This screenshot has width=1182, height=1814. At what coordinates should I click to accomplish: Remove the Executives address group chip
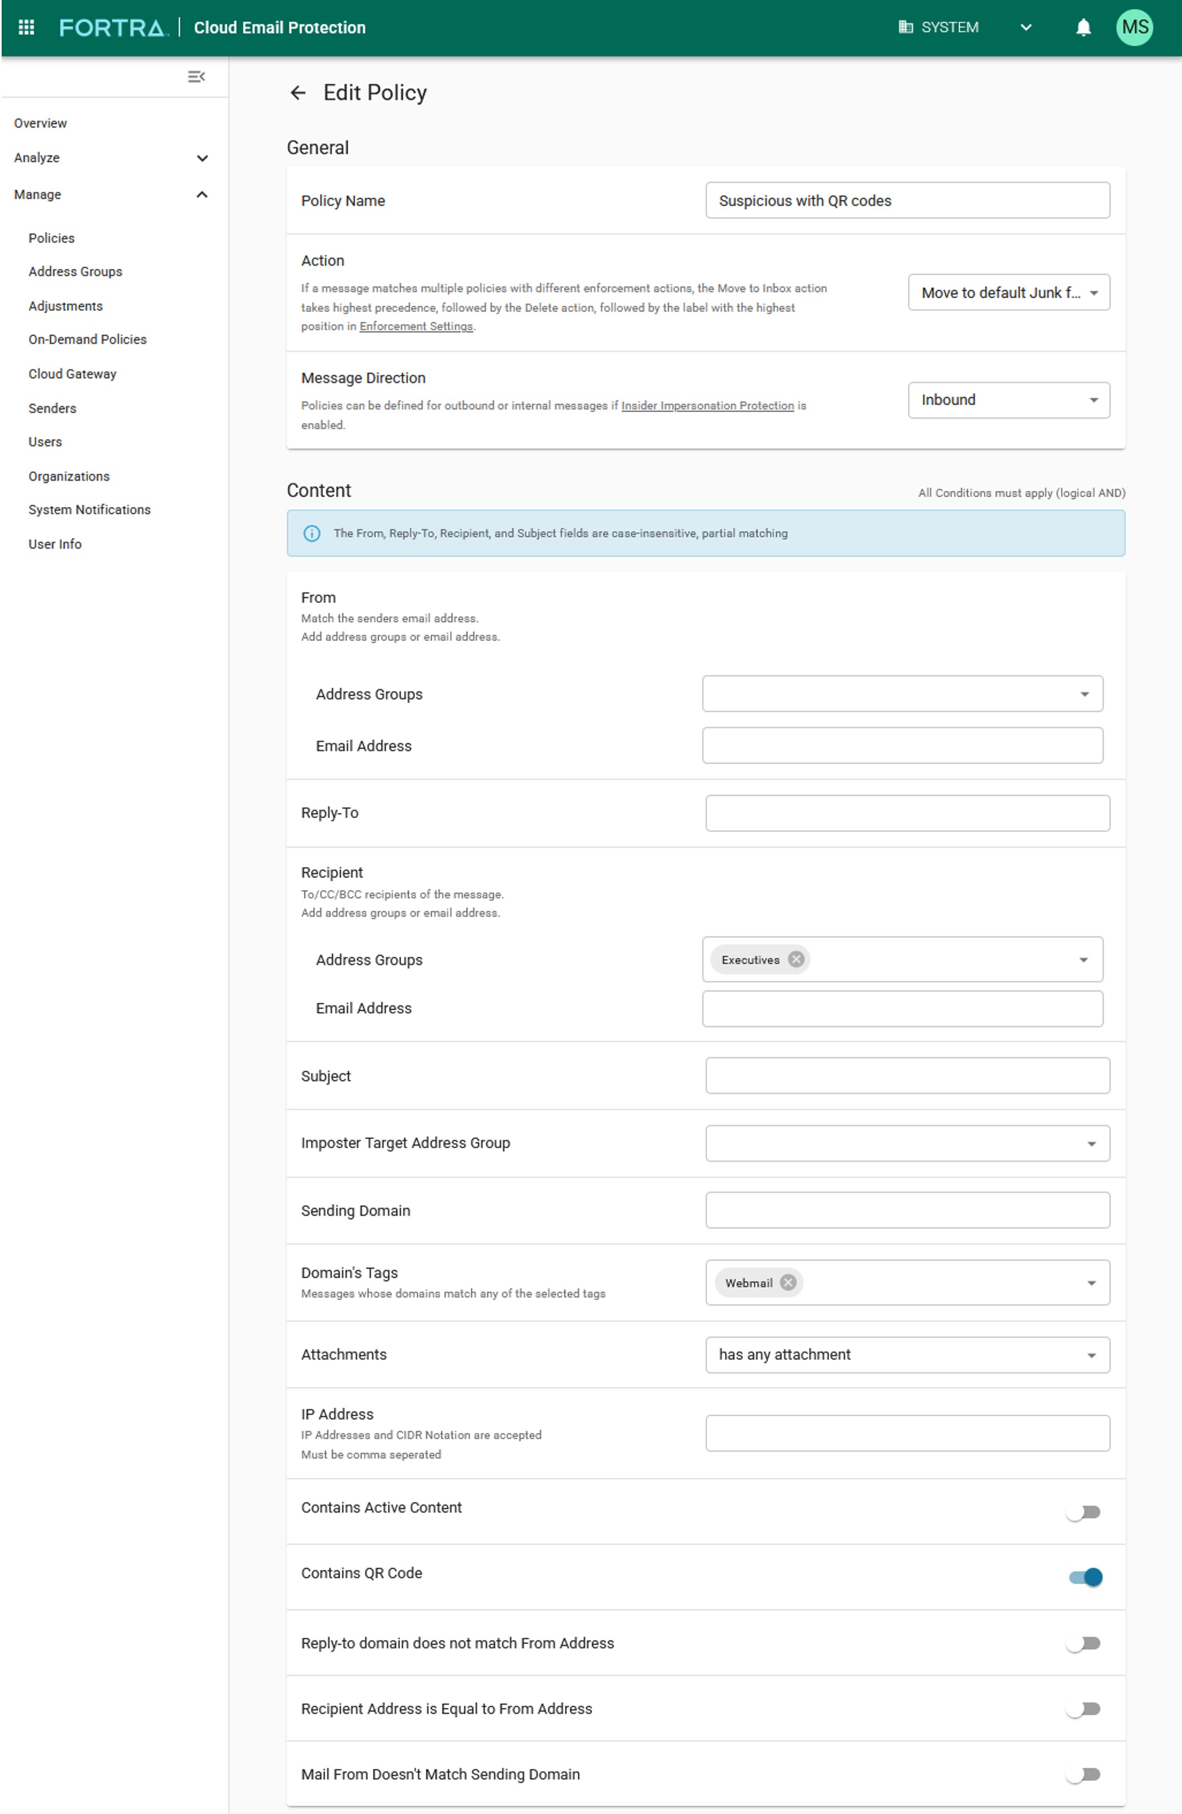tap(796, 959)
